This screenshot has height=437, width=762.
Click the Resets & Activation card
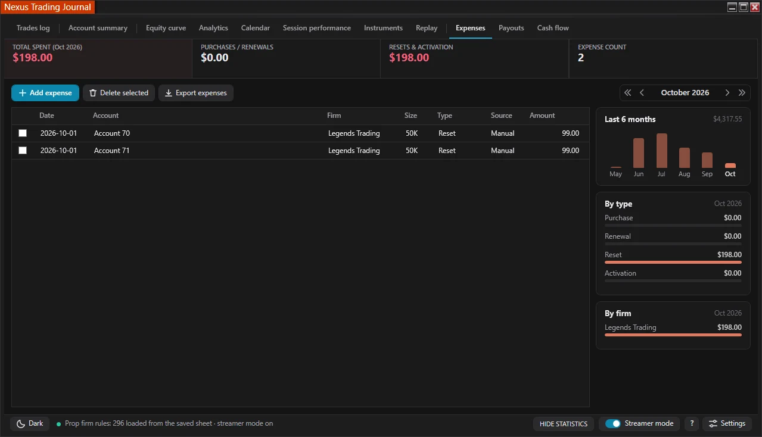pyautogui.click(x=474, y=58)
